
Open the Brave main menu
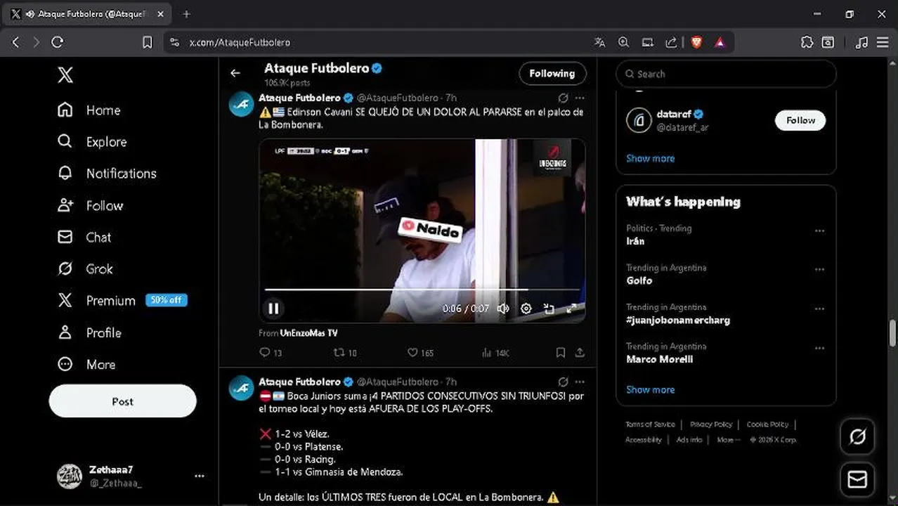point(883,42)
